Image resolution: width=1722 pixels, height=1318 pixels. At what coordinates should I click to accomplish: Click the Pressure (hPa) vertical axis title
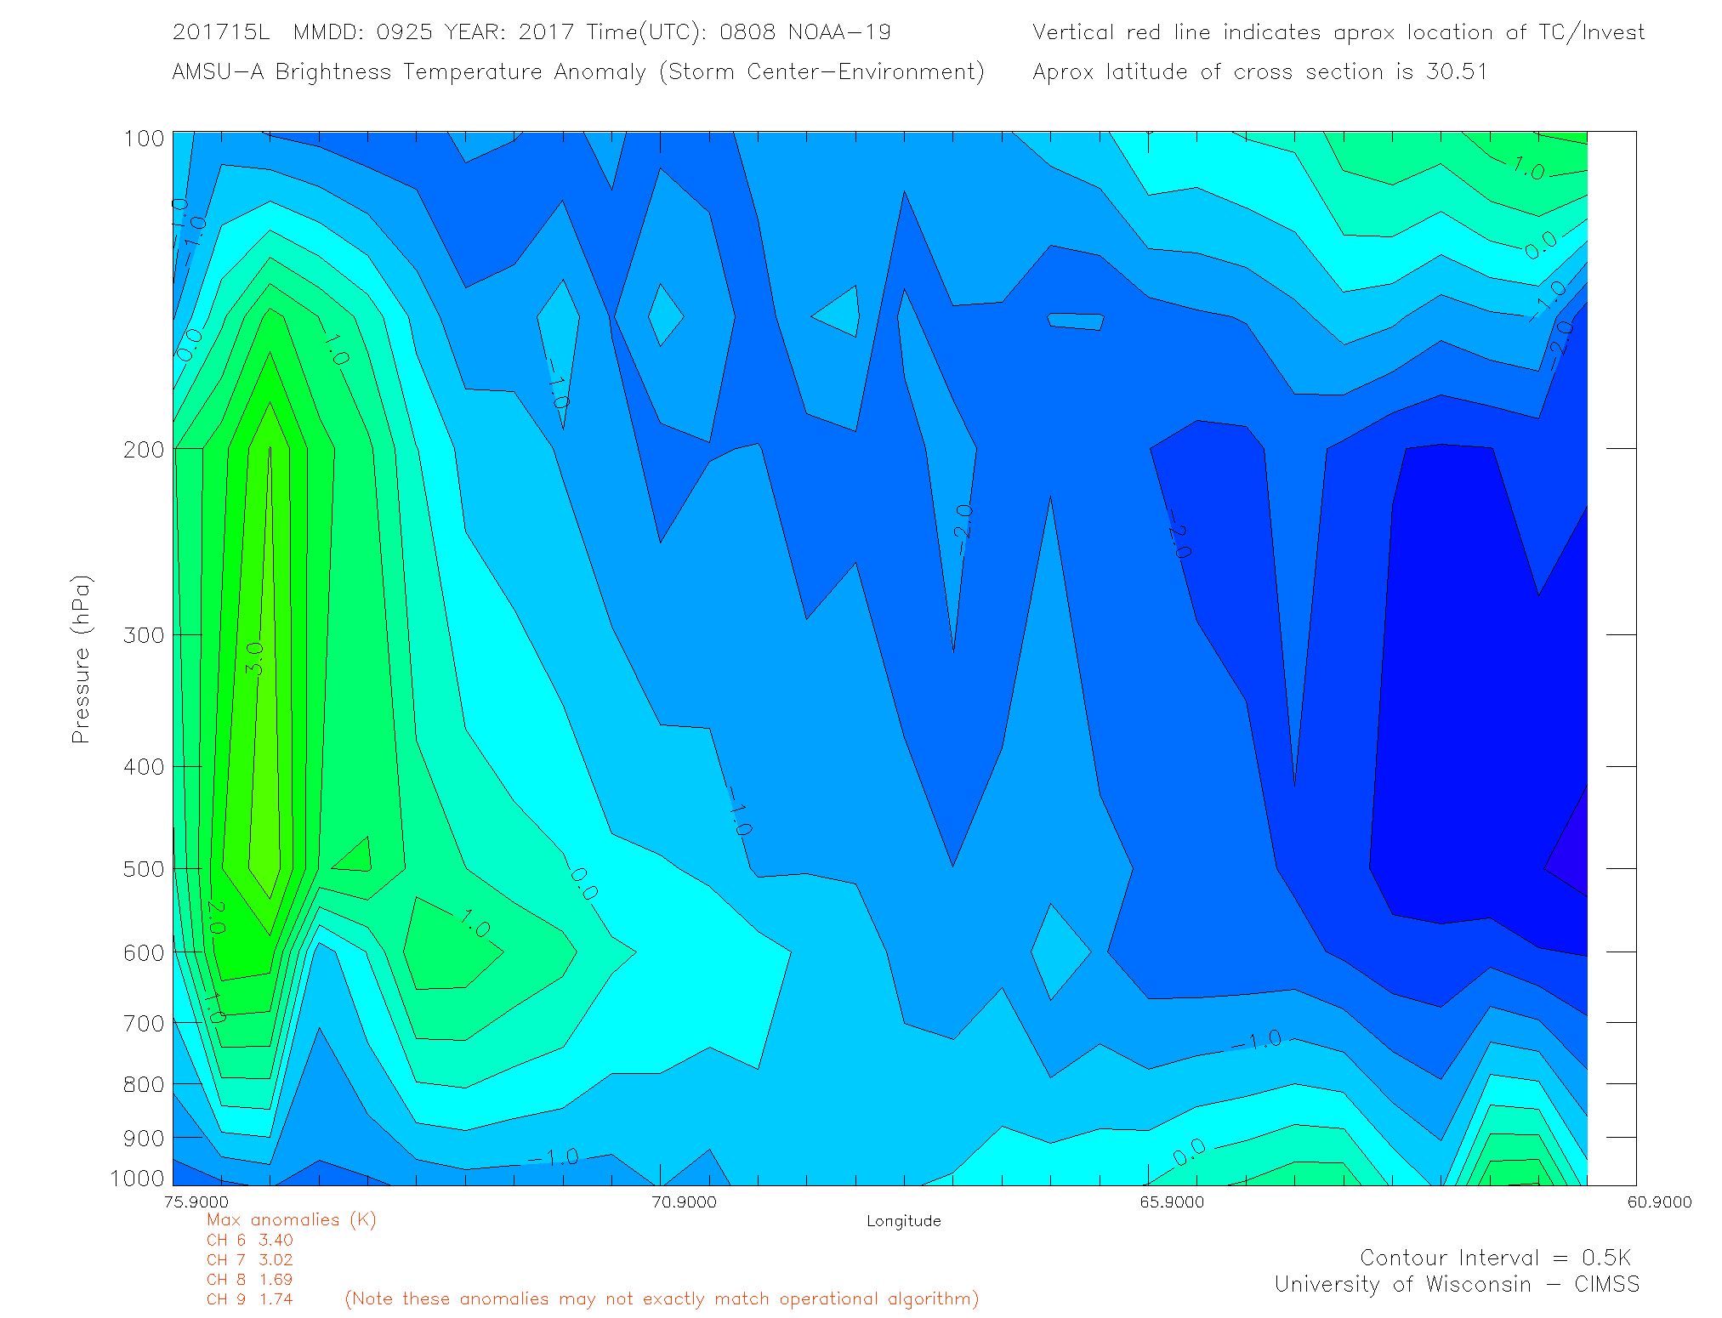click(81, 660)
